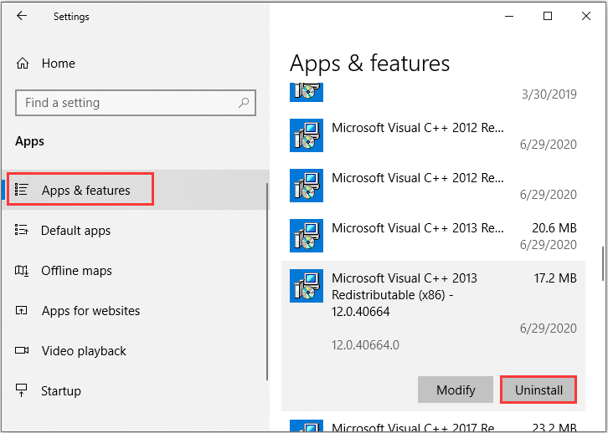This screenshot has width=608, height=433.
Task: Click the Startup icon in sidebar
Action: coord(21,390)
